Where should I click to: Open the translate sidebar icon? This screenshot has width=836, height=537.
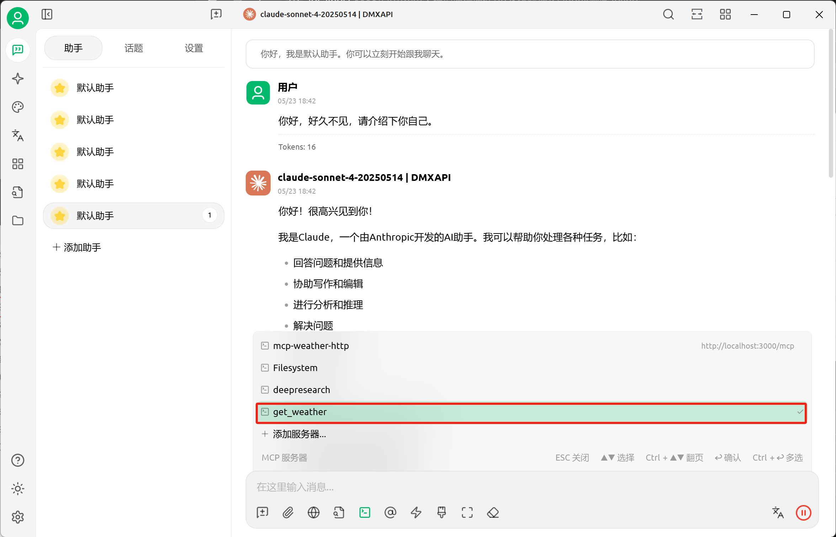click(18, 135)
